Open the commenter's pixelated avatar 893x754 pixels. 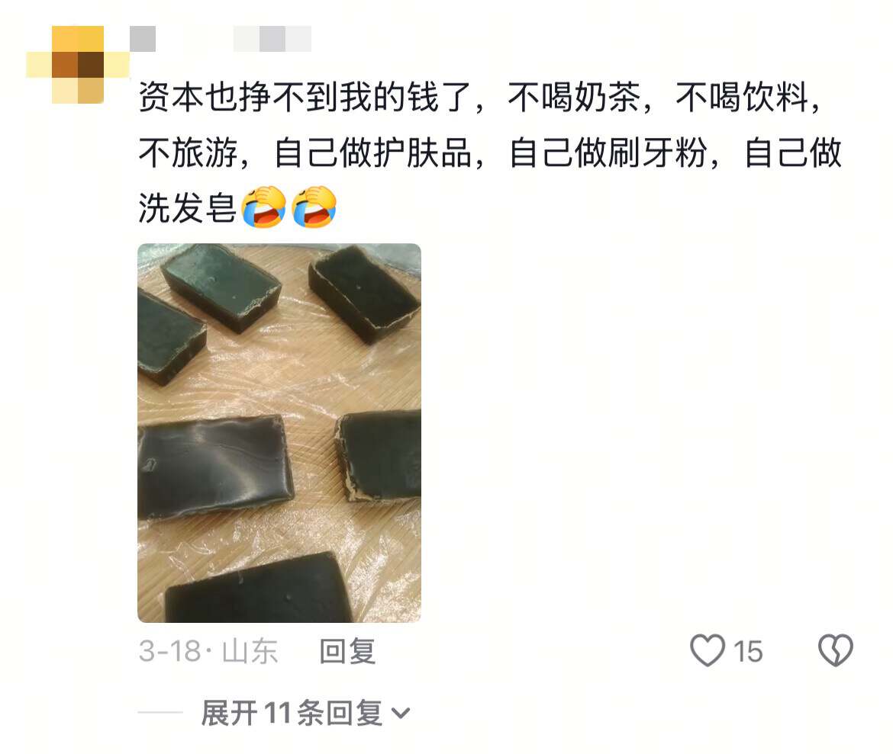point(78,65)
